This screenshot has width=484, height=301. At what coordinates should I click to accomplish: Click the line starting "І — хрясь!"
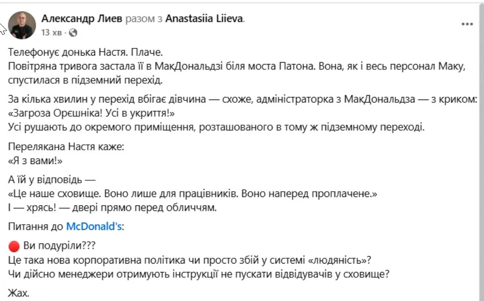pyautogui.click(x=113, y=207)
